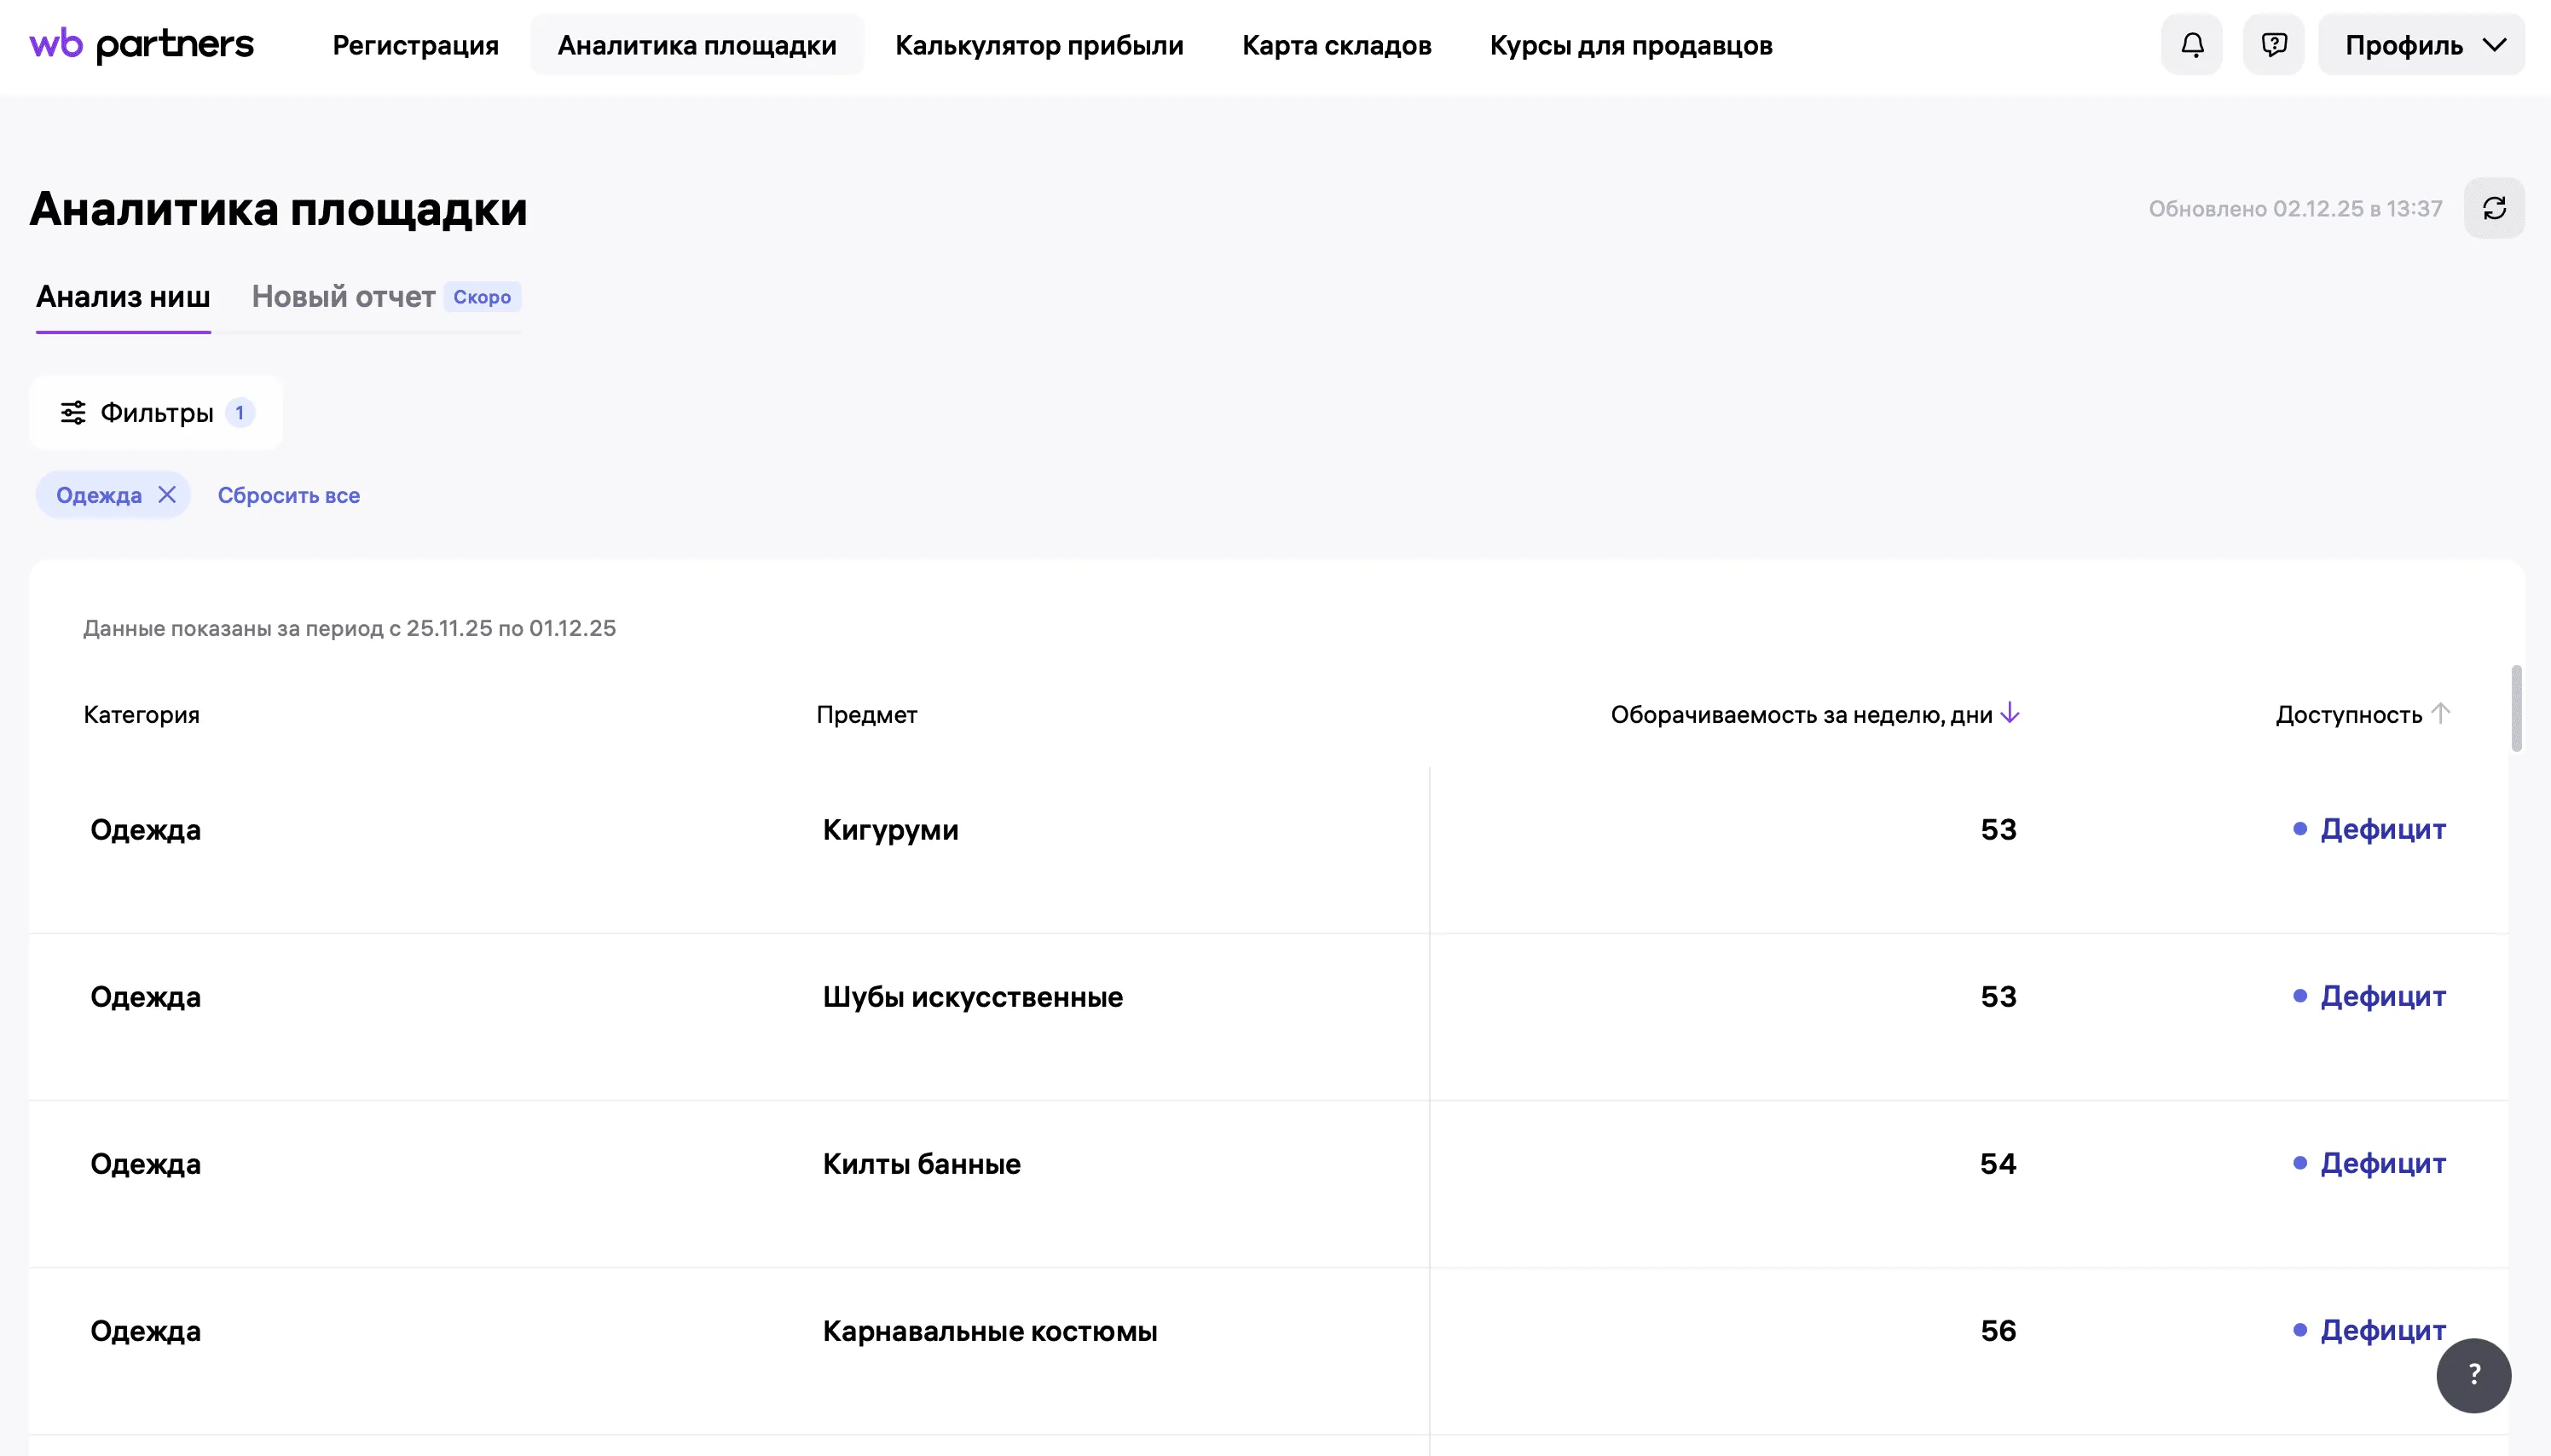The height and width of the screenshot is (1456, 2551).
Task: Open notifications via the bell icon
Action: 2190,44
